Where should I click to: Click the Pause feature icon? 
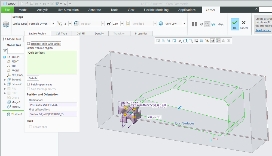point(194,24)
